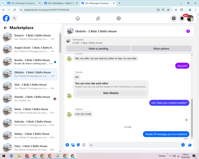Click Obdulio chat header title
The height and width of the screenshot is (159, 199).
(96, 31)
